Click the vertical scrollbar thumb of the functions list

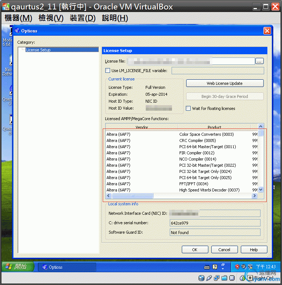point(261,132)
